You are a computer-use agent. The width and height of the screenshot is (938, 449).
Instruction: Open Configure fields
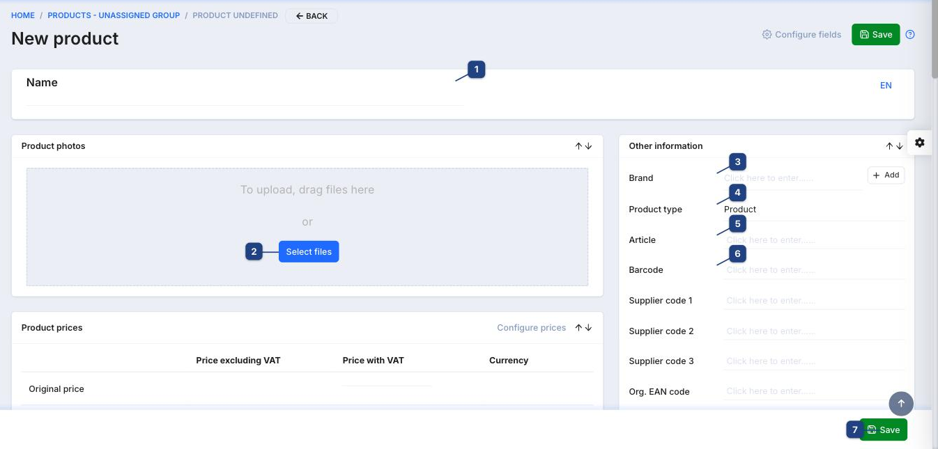pos(801,35)
